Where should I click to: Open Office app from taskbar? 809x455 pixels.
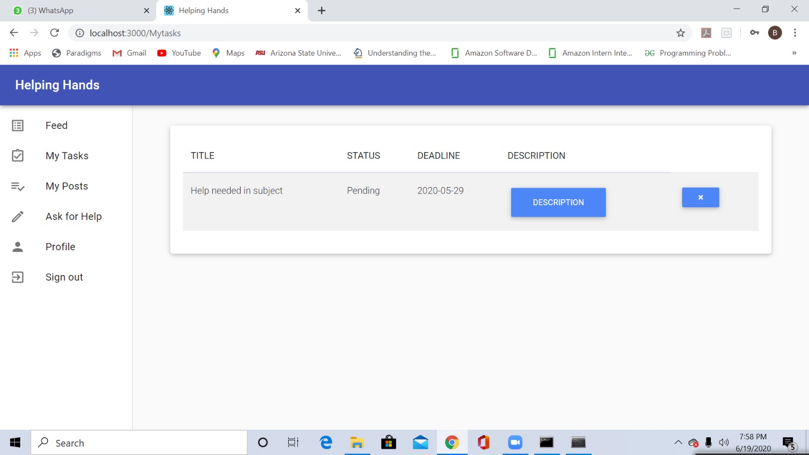click(484, 443)
